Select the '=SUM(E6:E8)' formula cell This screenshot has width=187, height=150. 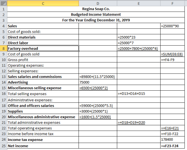(x=172, y=54)
